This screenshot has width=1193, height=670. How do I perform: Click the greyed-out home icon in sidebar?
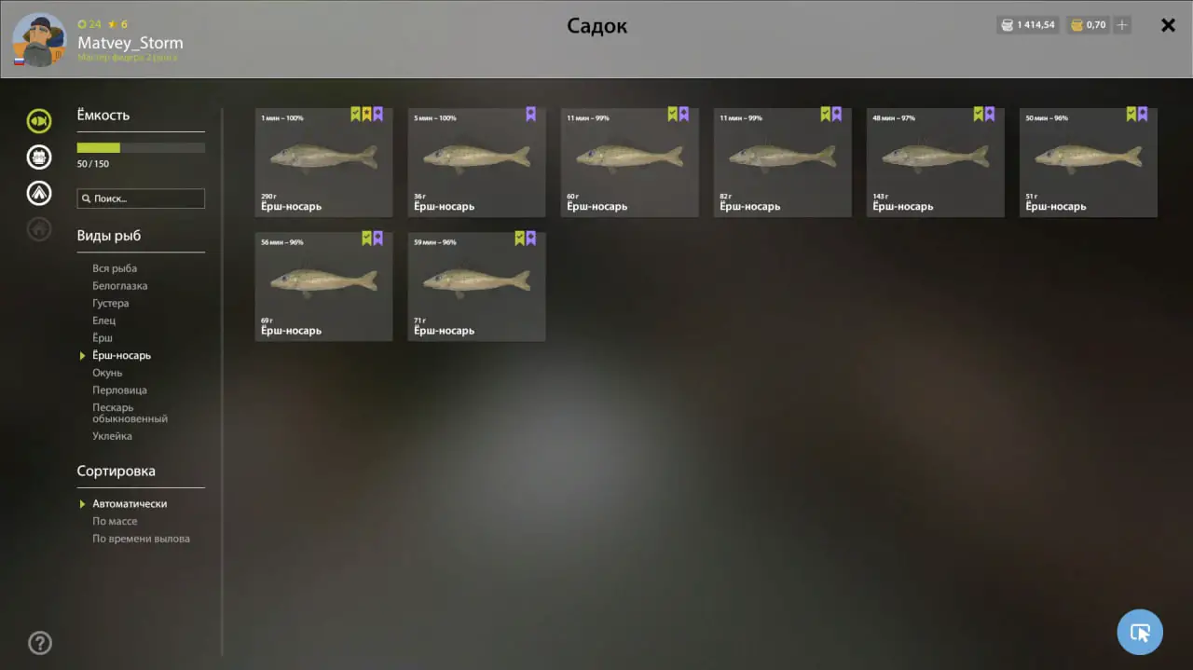pyautogui.click(x=39, y=228)
